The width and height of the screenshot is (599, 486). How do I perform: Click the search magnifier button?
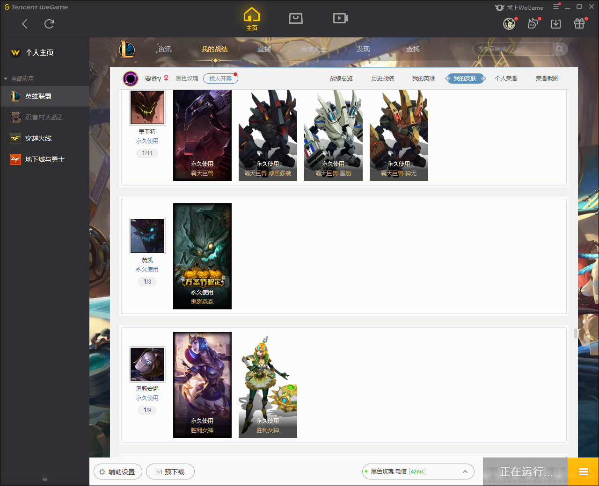(560, 49)
